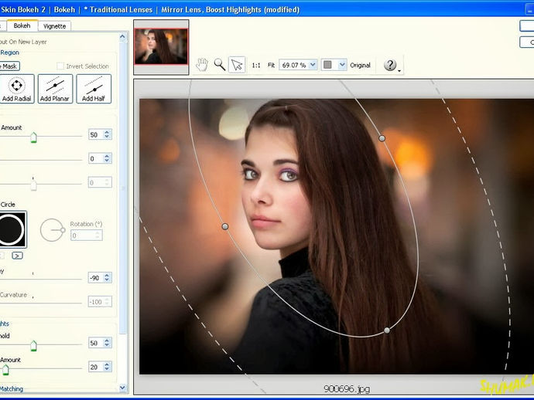The image size is (534, 400).
Task: Decrease the Threshold spinner value
Action: [x=107, y=346]
